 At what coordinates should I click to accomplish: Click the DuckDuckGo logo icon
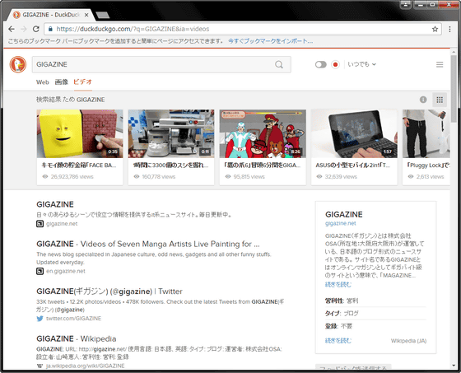click(18, 64)
